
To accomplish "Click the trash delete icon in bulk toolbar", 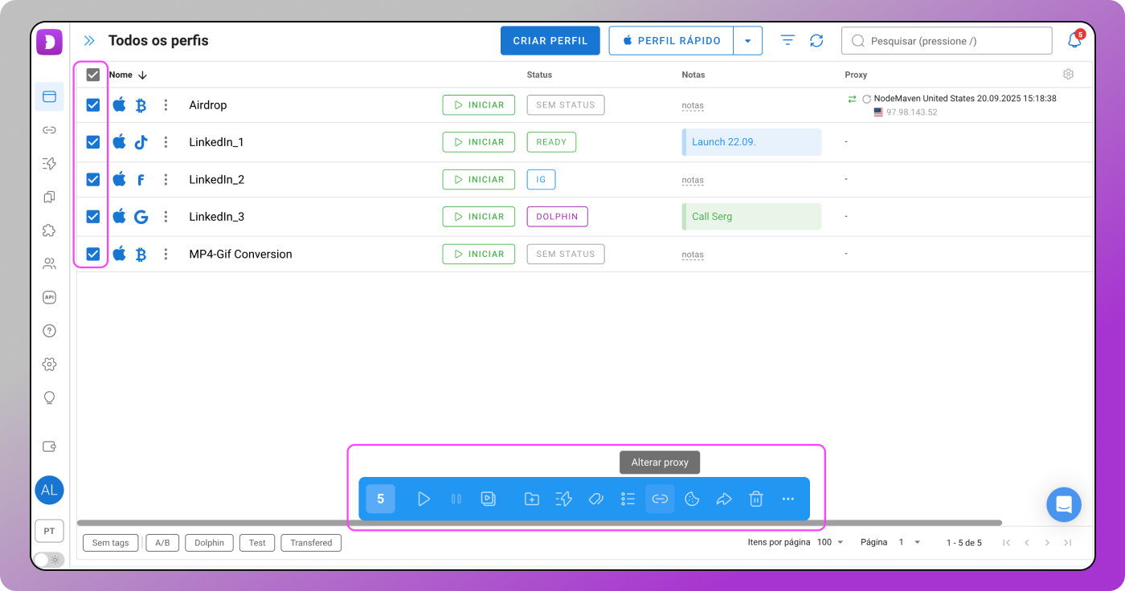I will click(755, 499).
